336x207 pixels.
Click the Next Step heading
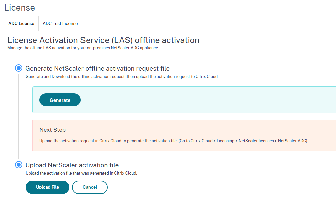(53, 130)
